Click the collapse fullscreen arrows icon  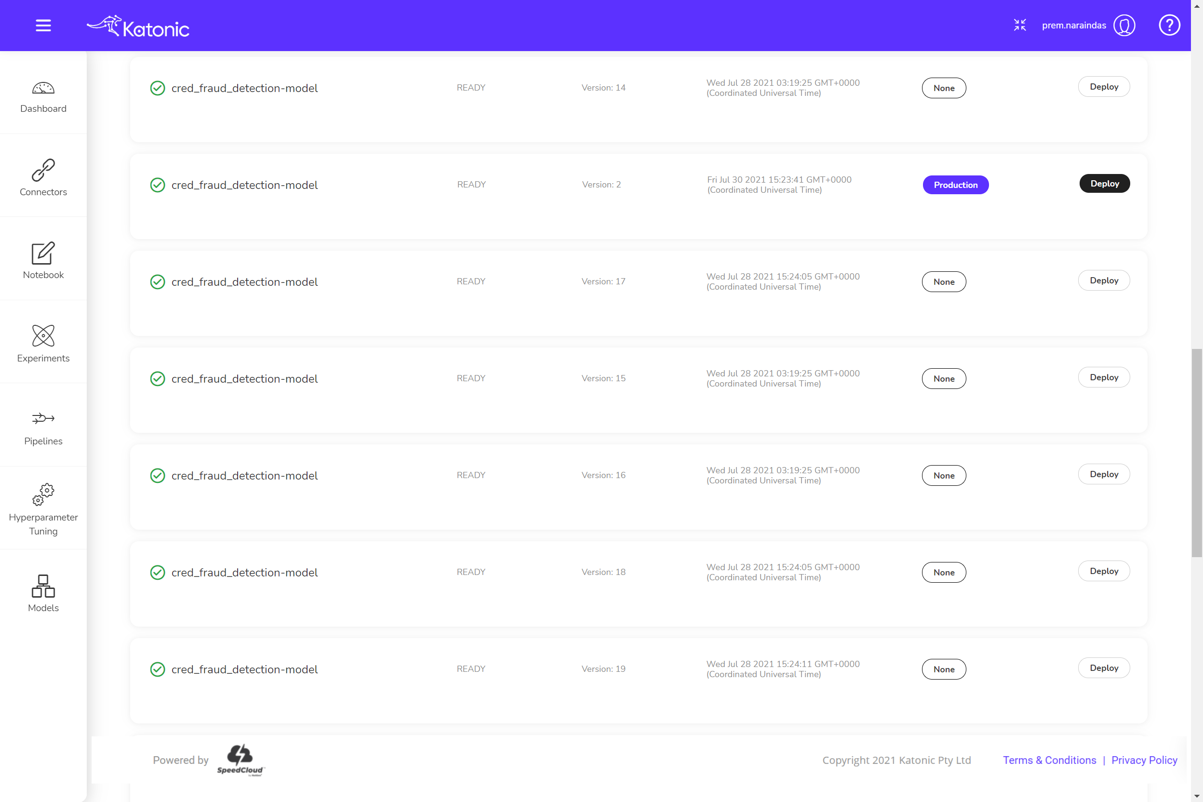point(1019,25)
